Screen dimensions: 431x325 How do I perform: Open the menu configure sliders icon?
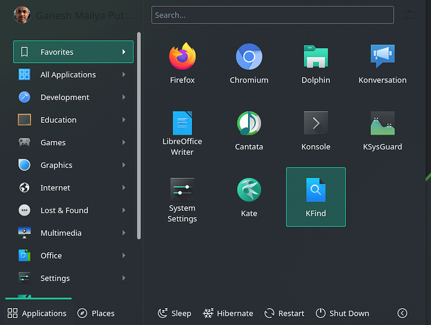pyautogui.click(x=409, y=15)
